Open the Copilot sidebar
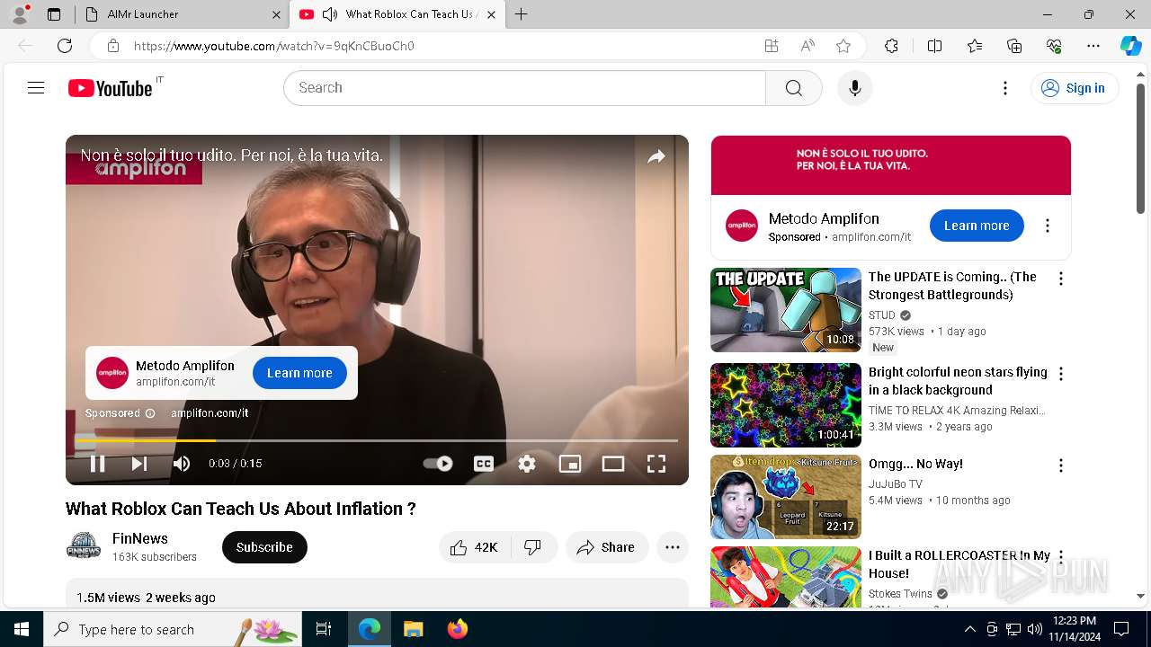This screenshot has height=647, width=1151. click(1130, 46)
